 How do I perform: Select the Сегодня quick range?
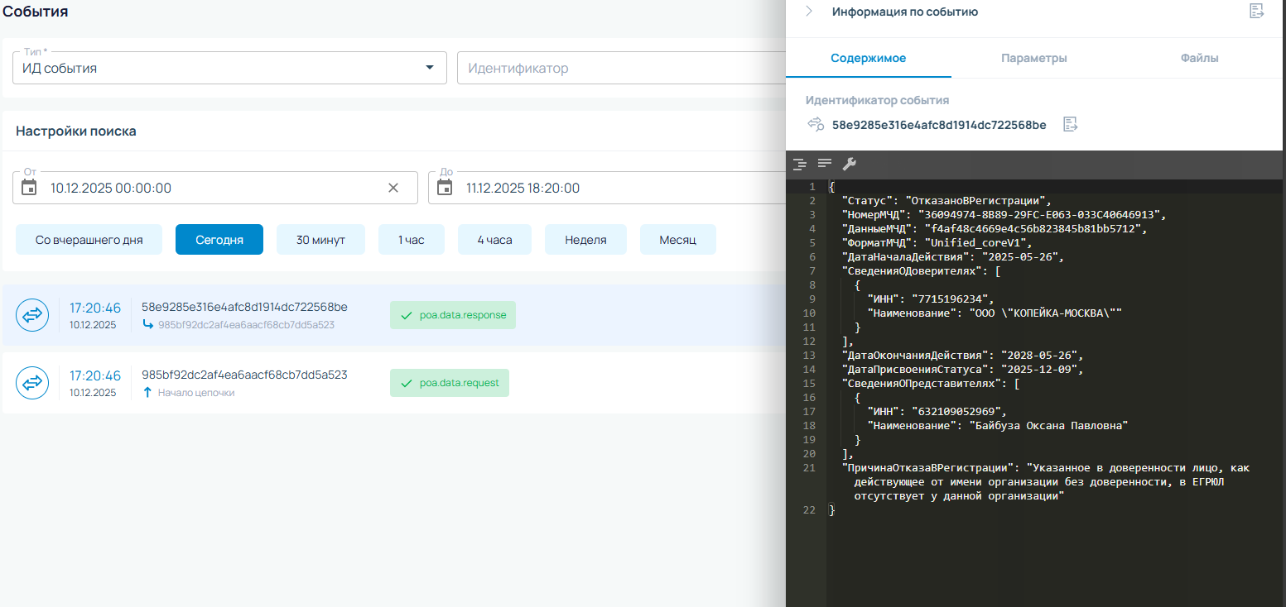(219, 240)
